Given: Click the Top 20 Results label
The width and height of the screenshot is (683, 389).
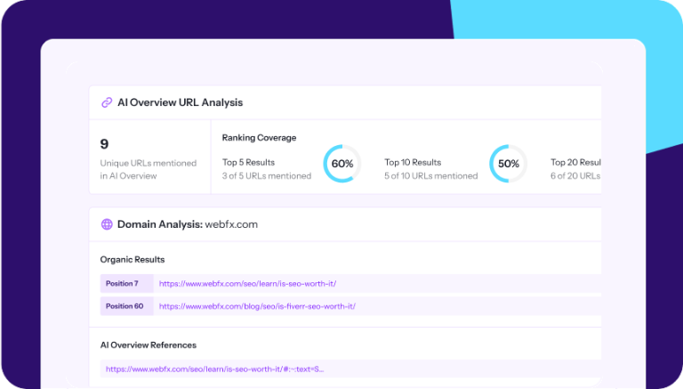Looking at the screenshot, I should [576, 162].
